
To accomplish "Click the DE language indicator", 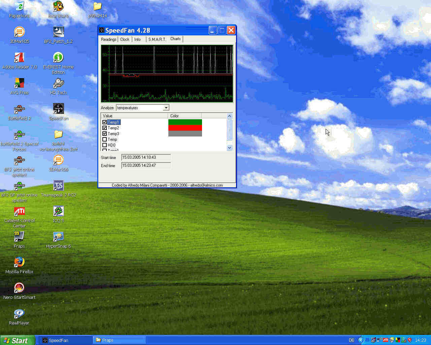I will point(352,340).
